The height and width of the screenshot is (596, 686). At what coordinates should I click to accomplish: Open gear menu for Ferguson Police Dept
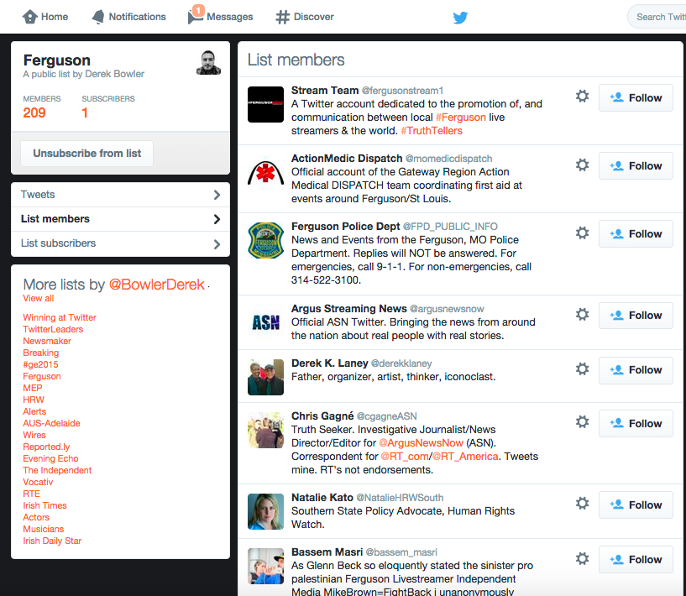(x=582, y=233)
